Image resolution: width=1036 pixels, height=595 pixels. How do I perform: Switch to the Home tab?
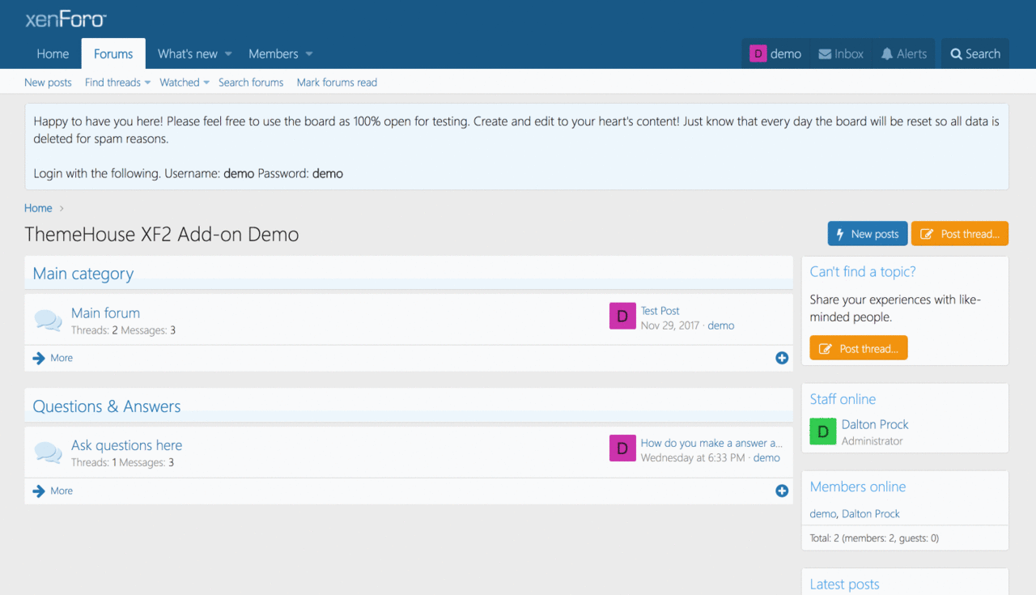(53, 54)
